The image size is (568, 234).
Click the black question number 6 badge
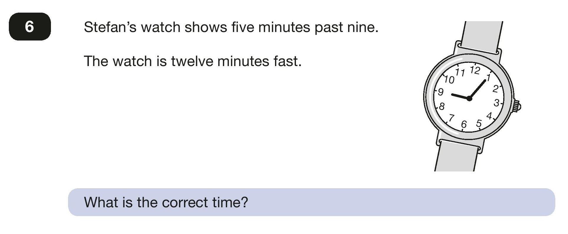pyautogui.click(x=30, y=26)
